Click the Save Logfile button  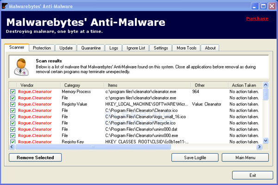[x=195, y=158]
